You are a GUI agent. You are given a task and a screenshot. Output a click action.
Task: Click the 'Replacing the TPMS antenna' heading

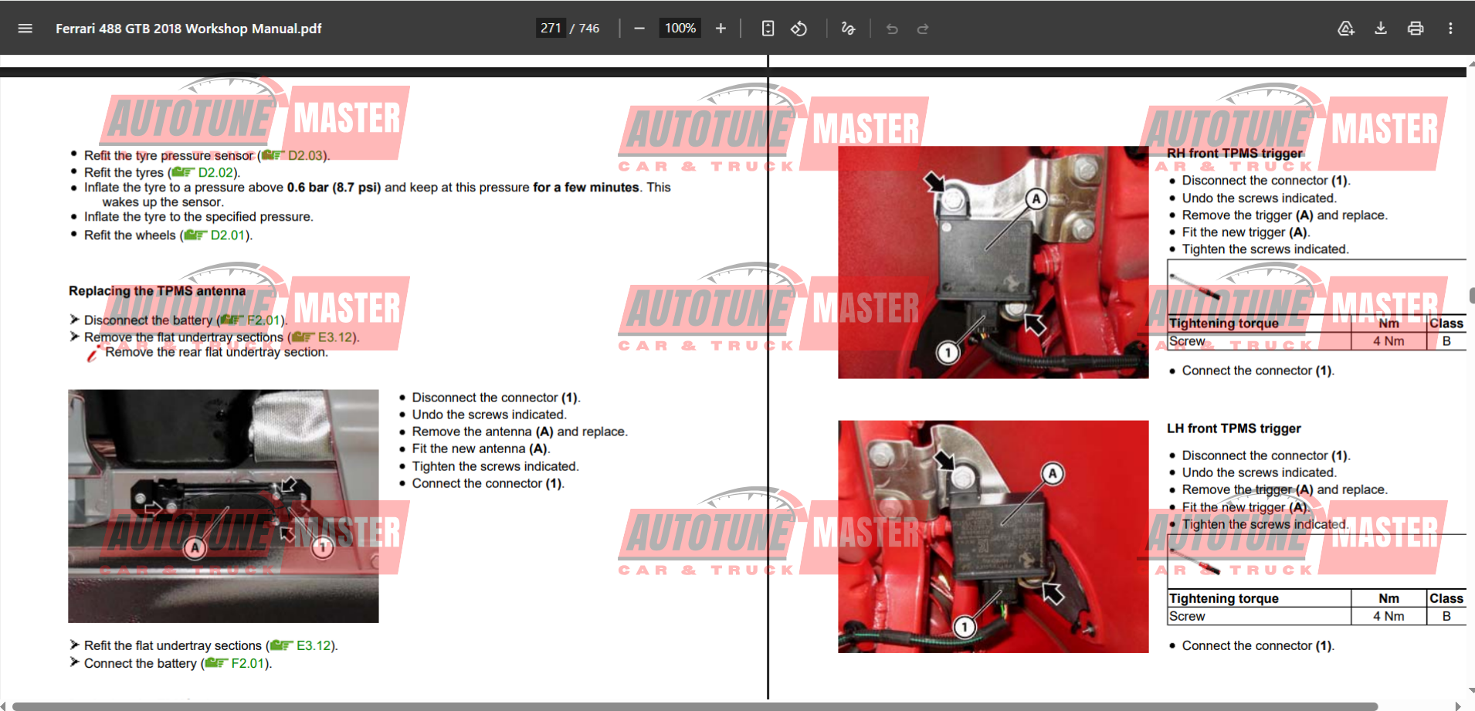pos(157,291)
